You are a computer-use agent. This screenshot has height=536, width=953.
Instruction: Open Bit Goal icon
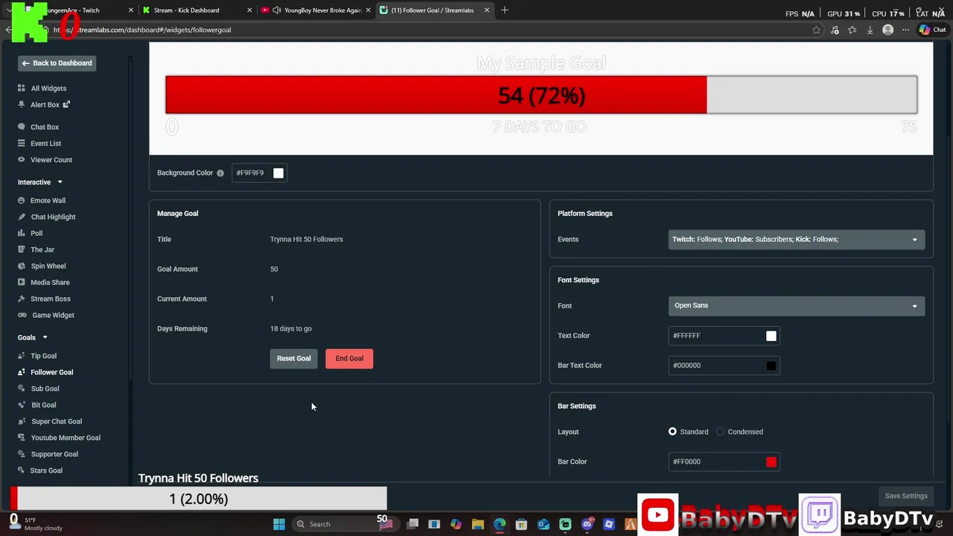tap(22, 405)
